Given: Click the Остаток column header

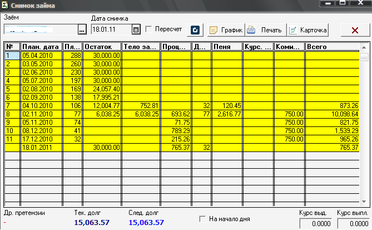Looking at the screenshot, I should [102, 47].
